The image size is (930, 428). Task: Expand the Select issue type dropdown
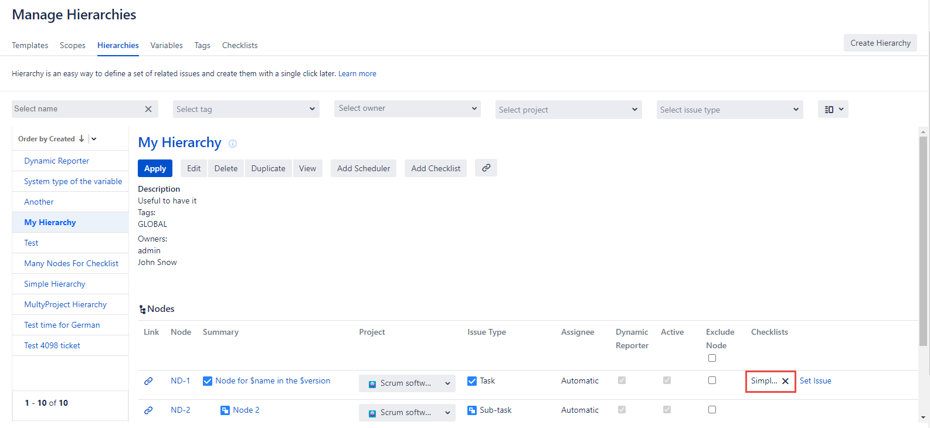point(729,110)
